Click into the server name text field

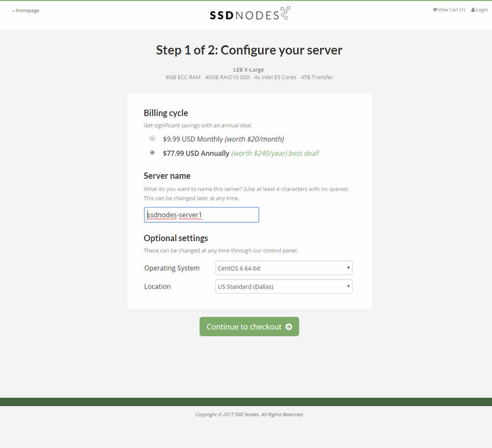[201, 215]
